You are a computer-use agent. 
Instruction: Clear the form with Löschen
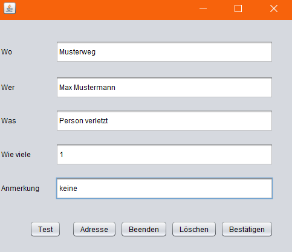(194, 229)
